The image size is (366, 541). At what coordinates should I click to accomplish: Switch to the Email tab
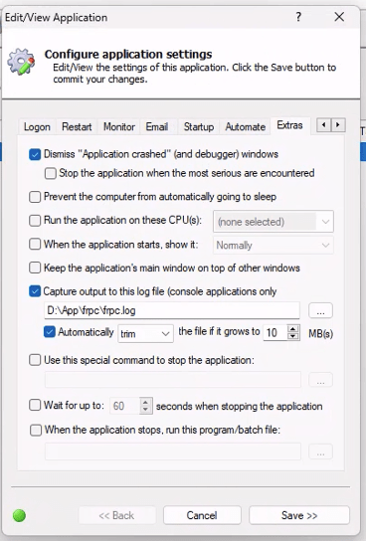(157, 127)
